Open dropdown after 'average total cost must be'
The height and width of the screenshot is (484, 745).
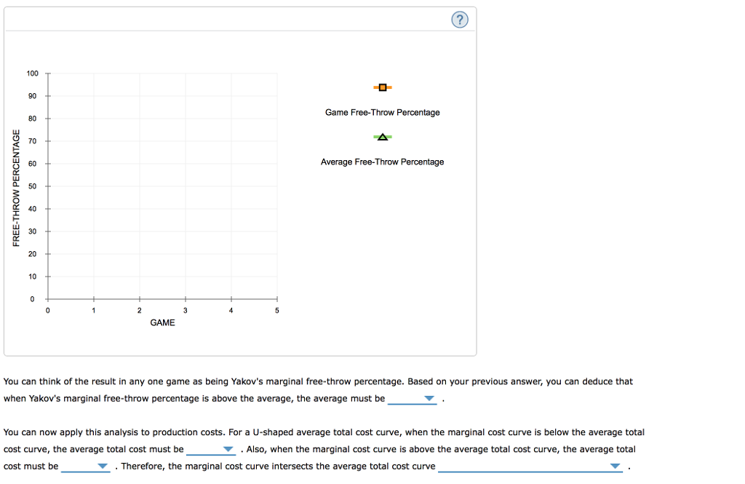tap(211, 449)
